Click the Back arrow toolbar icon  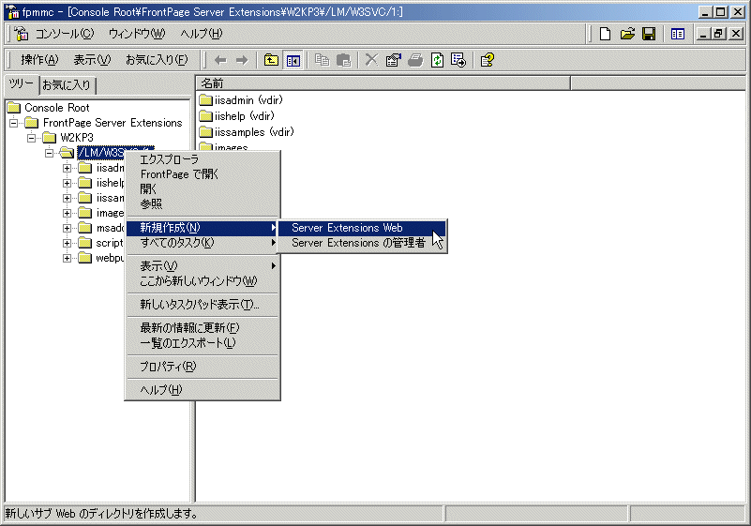(220, 60)
